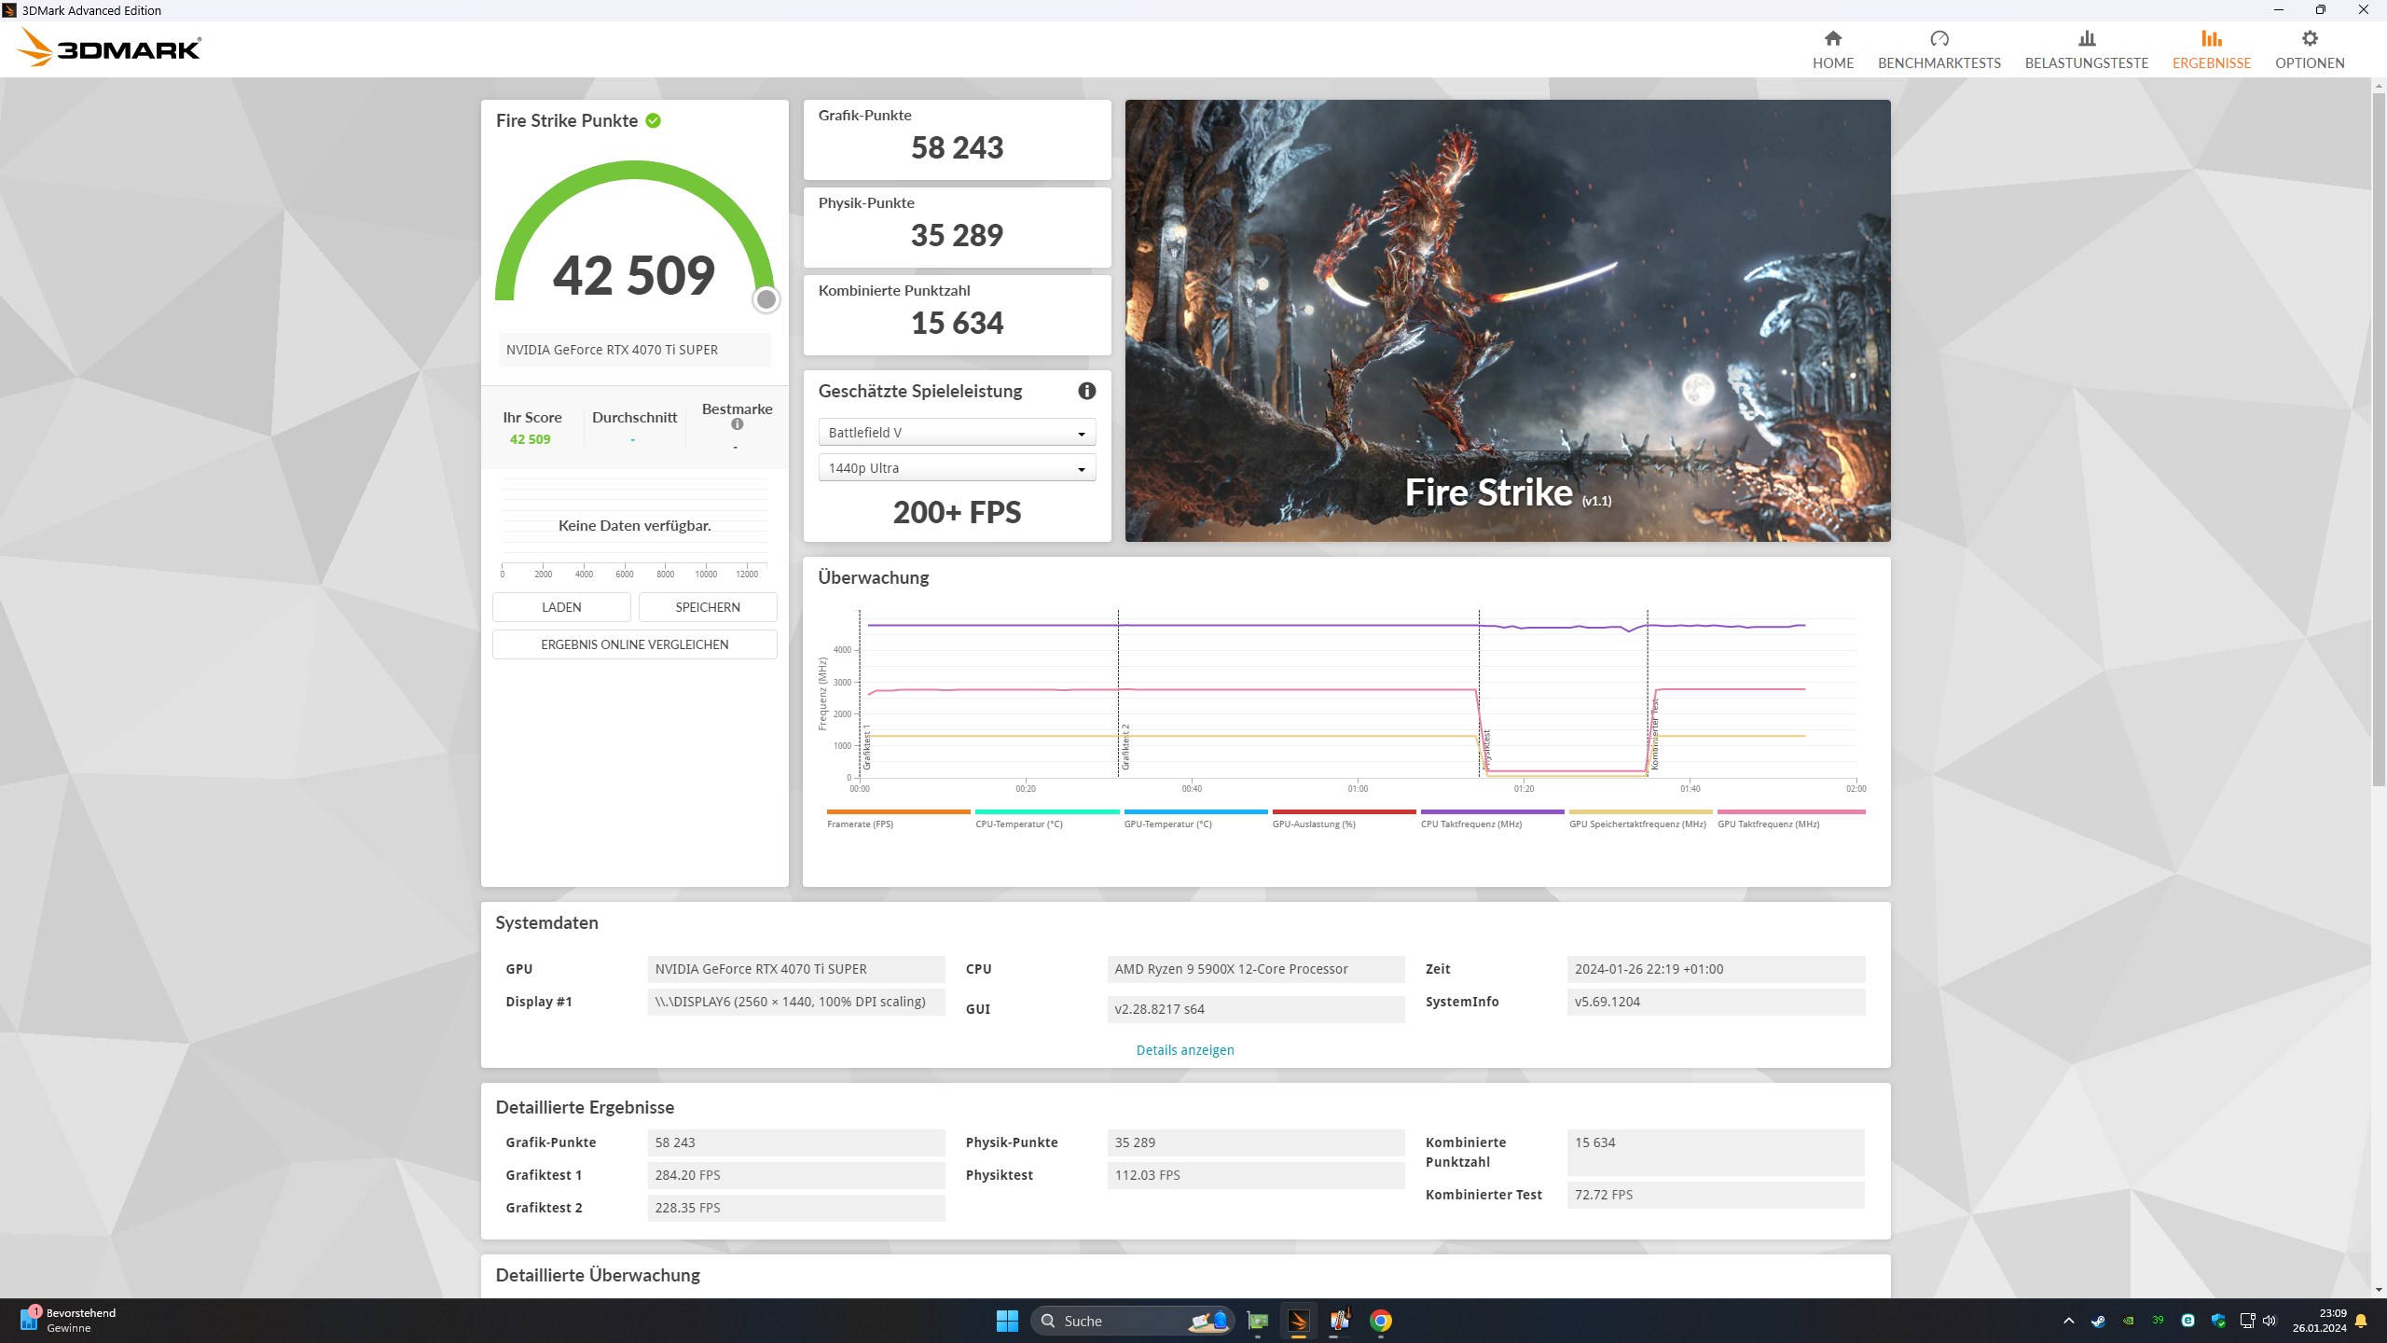Open the Battlefield V game dropdown

click(x=957, y=433)
